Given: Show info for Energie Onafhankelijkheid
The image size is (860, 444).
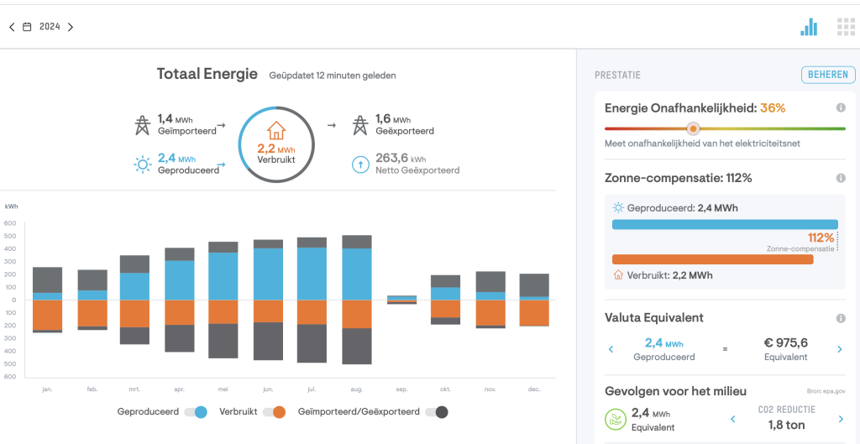Looking at the screenshot, I should (840, 108).
